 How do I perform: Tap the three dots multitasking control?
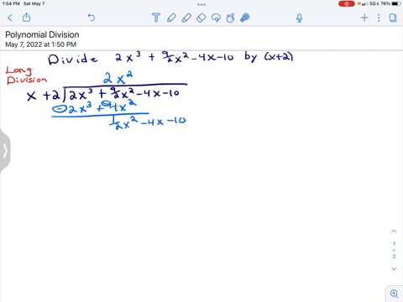(201, 4)
